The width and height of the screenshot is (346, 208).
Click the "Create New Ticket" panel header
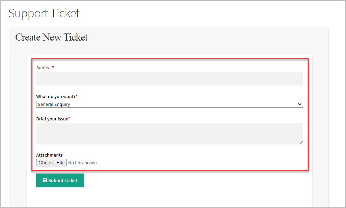click(x=51, y=37)
